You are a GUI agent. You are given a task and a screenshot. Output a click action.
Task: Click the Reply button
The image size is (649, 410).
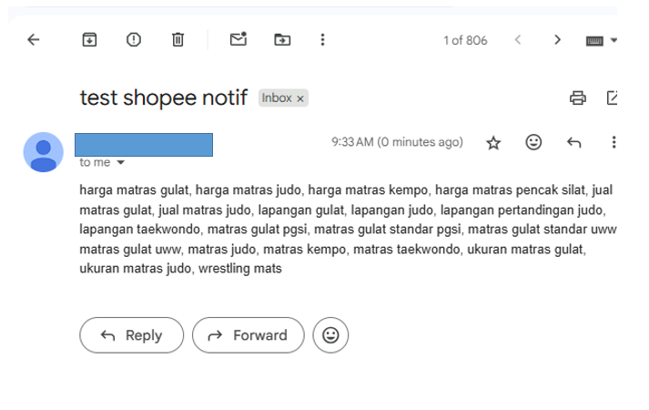point(132,335)
